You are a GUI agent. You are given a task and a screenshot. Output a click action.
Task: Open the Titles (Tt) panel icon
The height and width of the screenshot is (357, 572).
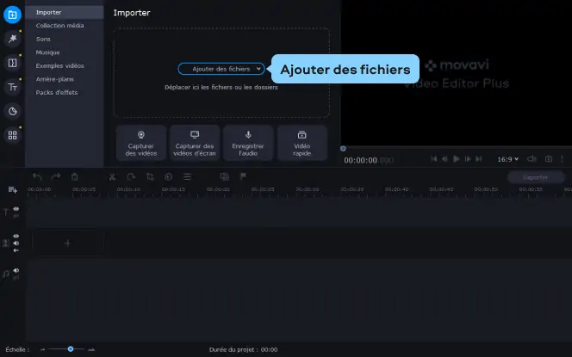click(x=12, y=87)
